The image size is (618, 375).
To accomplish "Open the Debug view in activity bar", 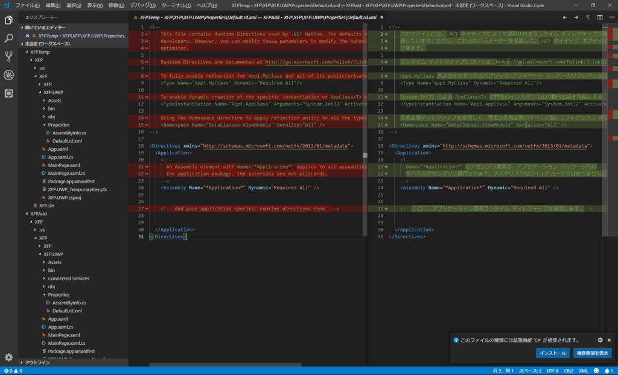I will 8,75.
